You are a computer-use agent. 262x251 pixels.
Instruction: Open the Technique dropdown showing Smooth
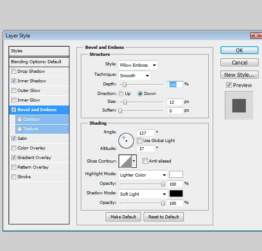click(x=134, y=75)
